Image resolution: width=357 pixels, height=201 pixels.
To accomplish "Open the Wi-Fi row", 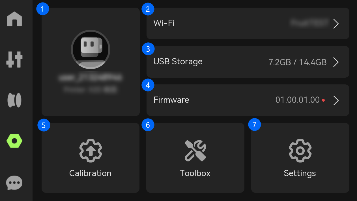I will pos(248,23).
